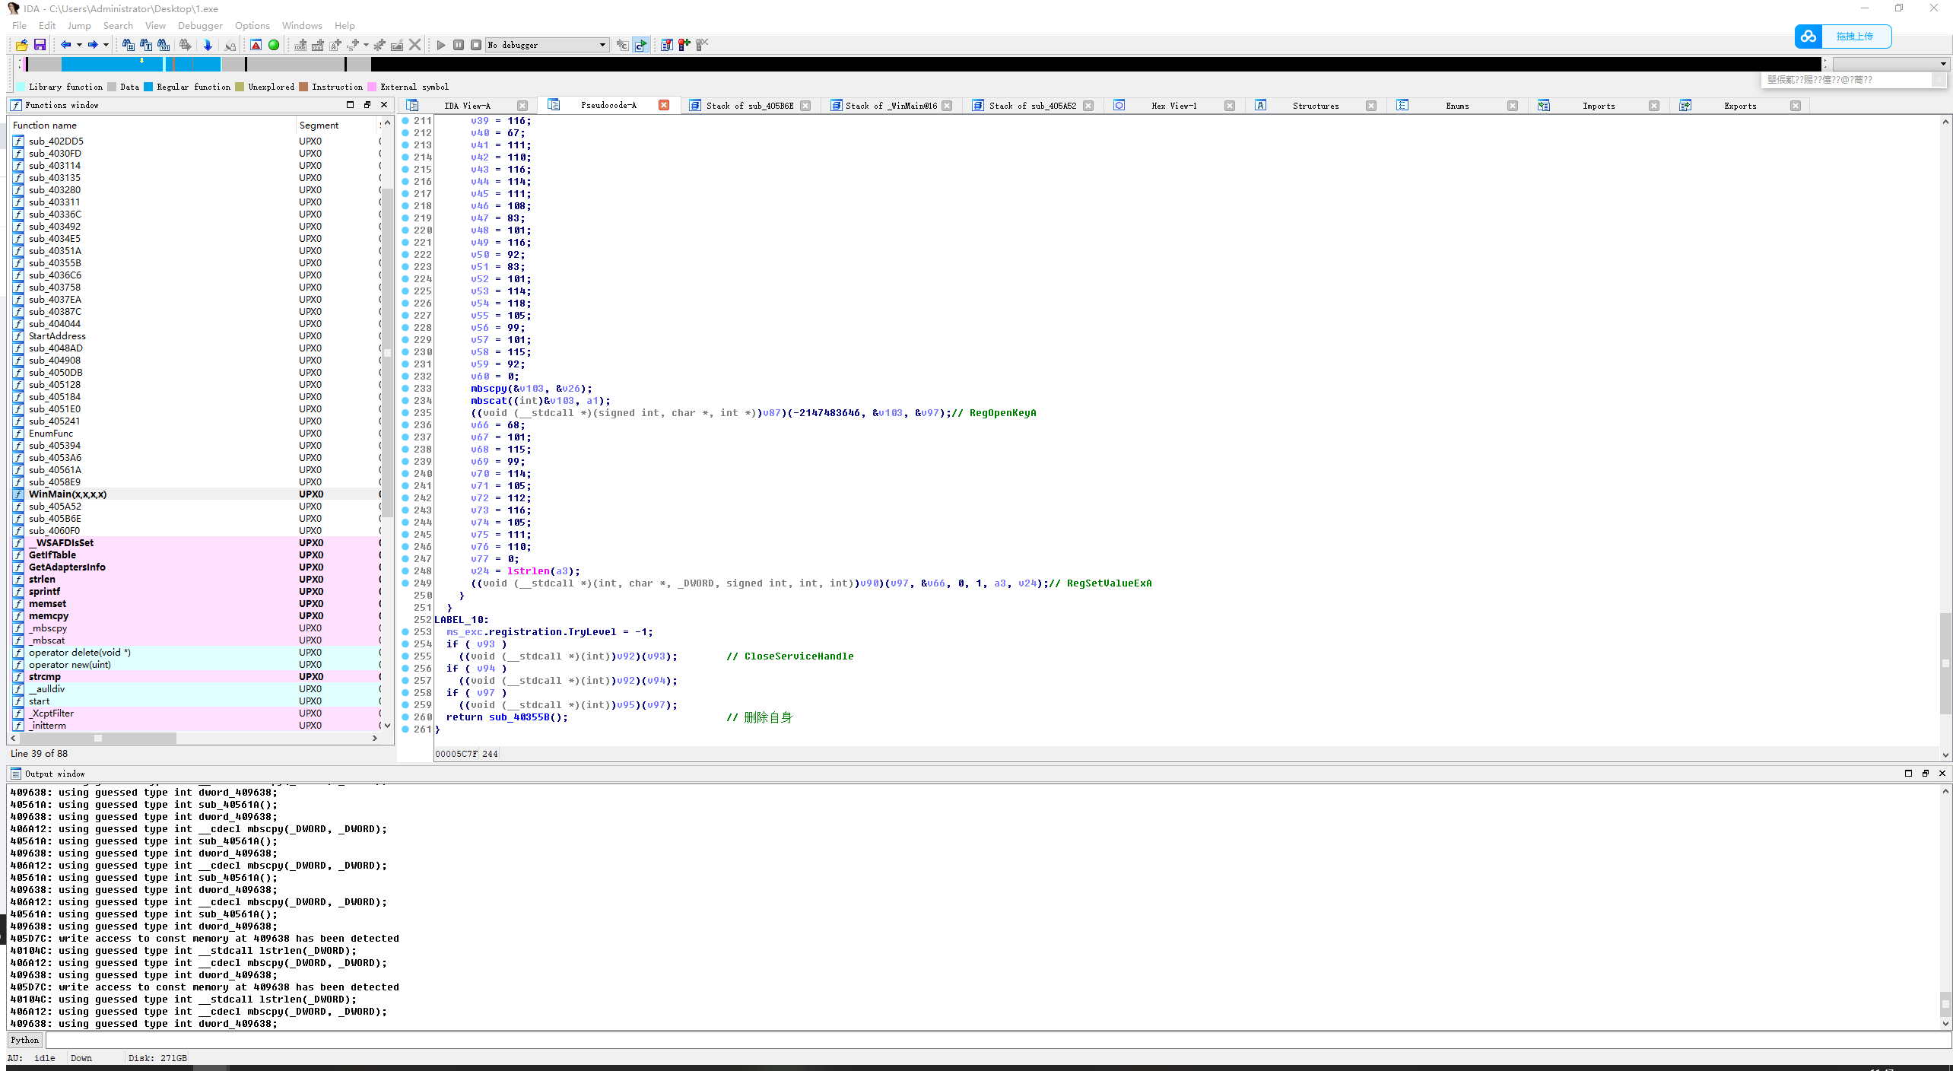Click the blue region of navigation band
The image size is (1953, 1071).
[x=106, y=65]
